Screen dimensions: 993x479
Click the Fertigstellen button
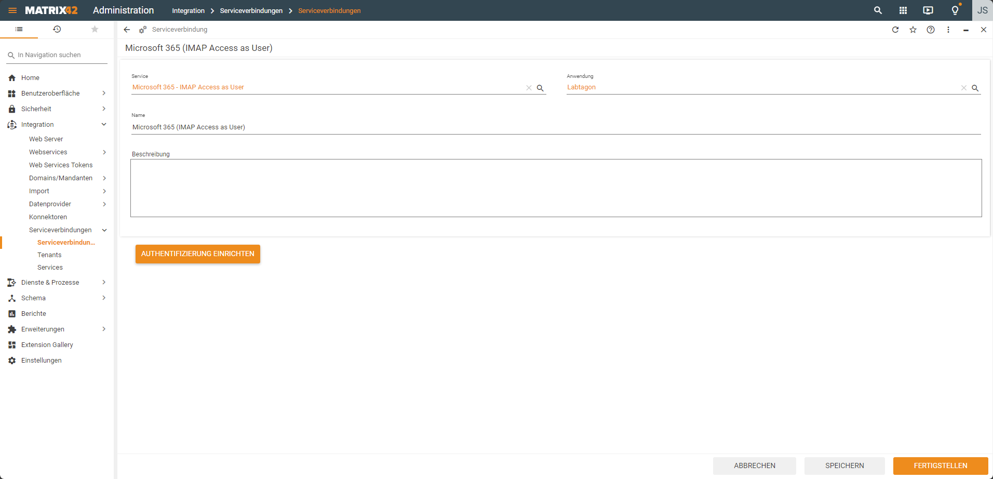click(941, 466)
